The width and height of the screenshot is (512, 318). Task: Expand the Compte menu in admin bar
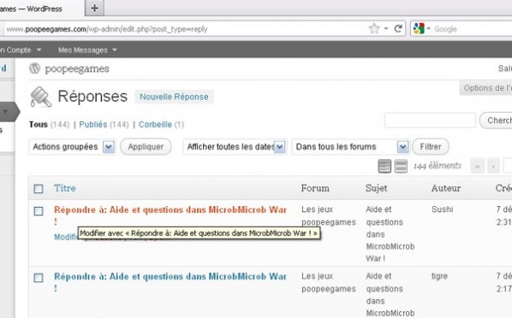[21, 50]
